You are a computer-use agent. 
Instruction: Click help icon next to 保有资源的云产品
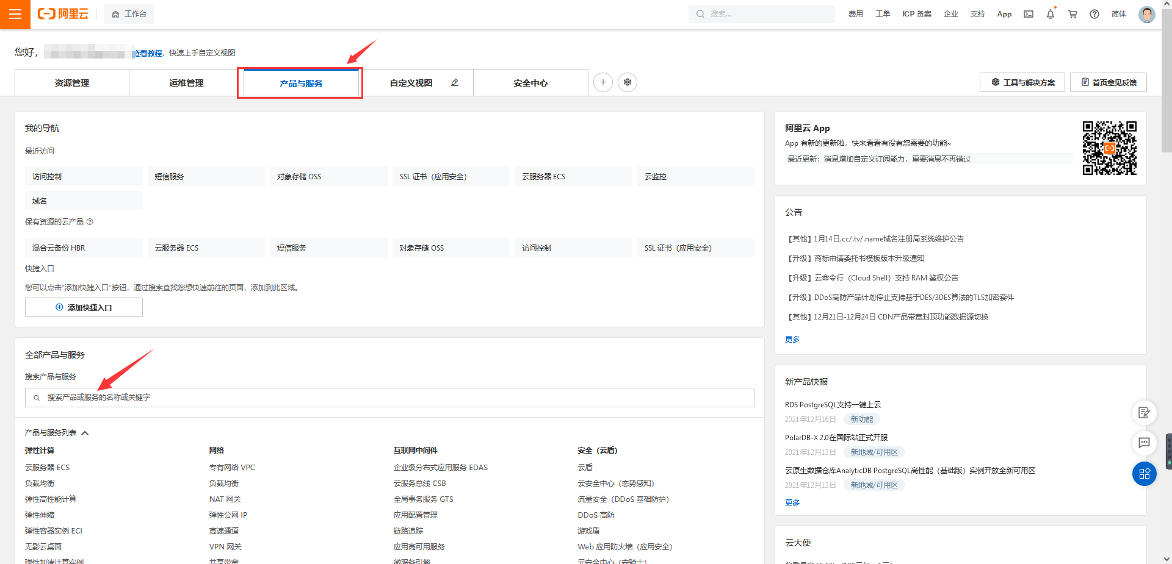coord(90,222)
